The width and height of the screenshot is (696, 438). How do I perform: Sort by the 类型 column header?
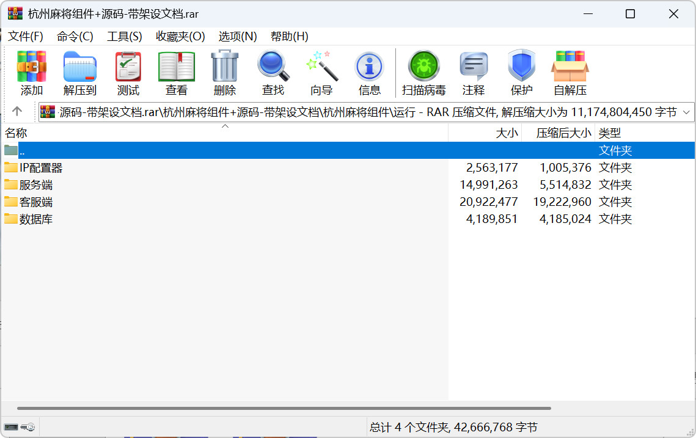coord(645,133)
